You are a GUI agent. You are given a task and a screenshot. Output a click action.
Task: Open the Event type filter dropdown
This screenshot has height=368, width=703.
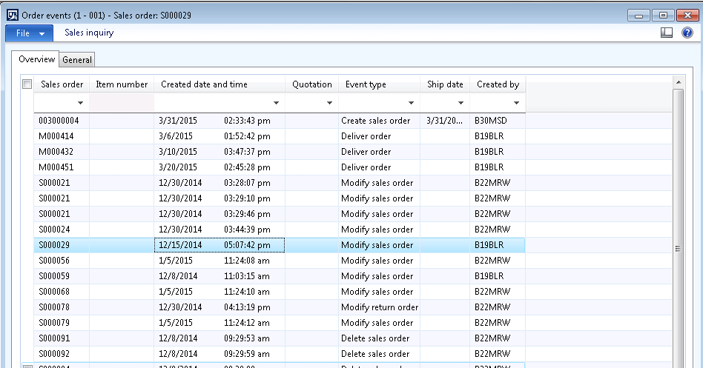pos(412,103)
